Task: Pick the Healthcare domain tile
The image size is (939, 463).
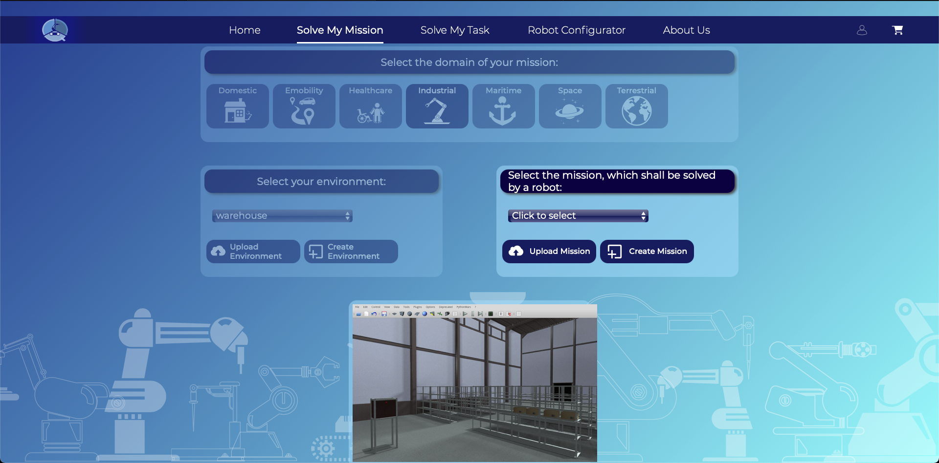Action: [371, 106]
